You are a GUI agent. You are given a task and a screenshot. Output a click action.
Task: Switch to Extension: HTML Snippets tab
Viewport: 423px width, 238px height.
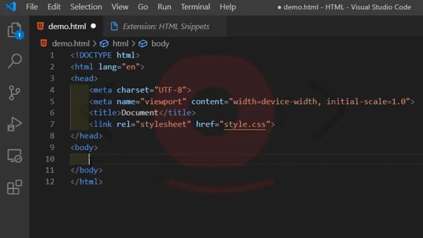tap(165, 26)
